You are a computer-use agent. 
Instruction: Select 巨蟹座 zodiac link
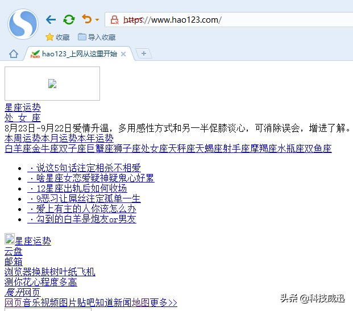tap(99, 148)
